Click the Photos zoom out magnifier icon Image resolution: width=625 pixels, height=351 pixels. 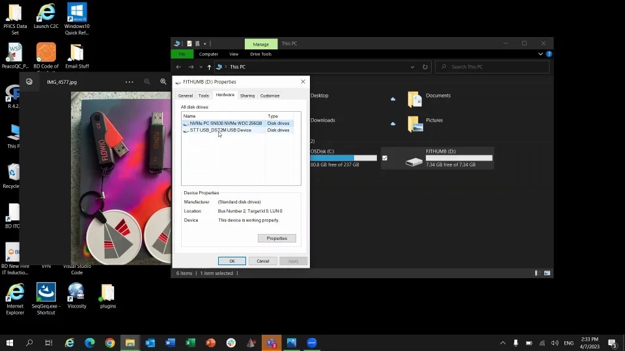coord(147,82)
